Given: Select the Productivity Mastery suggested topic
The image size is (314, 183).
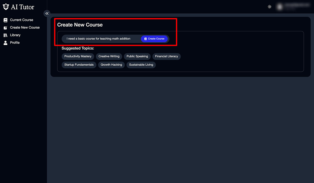Looking at the screenshot, I should click(x=78, y=56).
